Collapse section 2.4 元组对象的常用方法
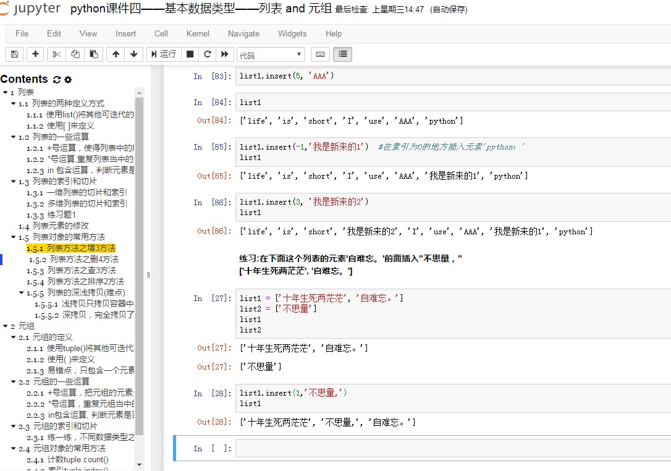This screenshot has height=471, width=671. (x=13, y=449)
